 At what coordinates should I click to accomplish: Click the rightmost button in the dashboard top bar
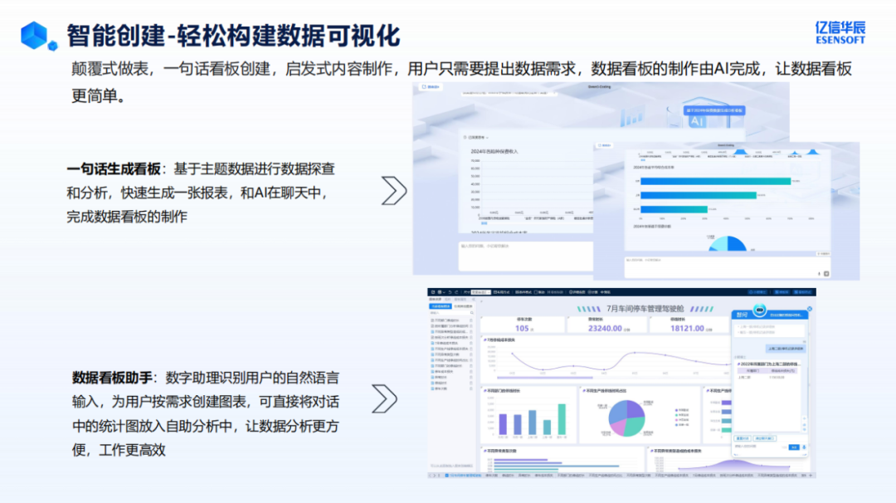pyautogui.click(x=803, y=292)
